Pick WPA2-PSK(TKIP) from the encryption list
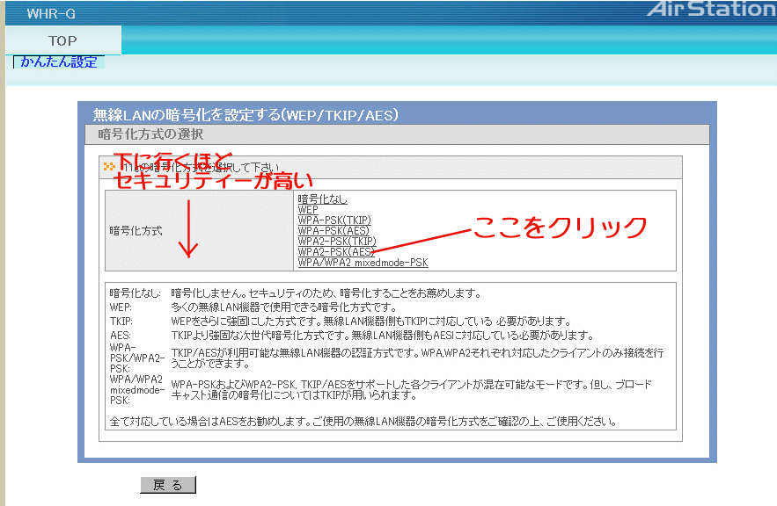 [x=337, y=242]
